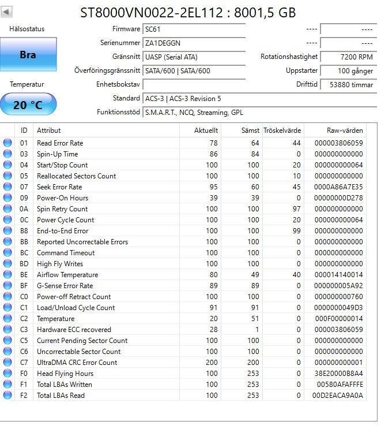The width and height of the screenshot is (381, 425).
Task: Click the status orb for Total LBAs Read
Action: [x=7, y=395]
